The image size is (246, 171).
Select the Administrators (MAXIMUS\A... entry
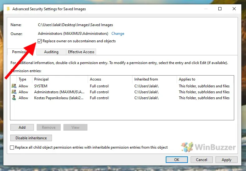click(x=122, y=92)
